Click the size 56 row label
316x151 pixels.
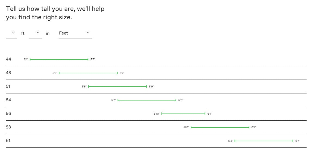point(8,114)
